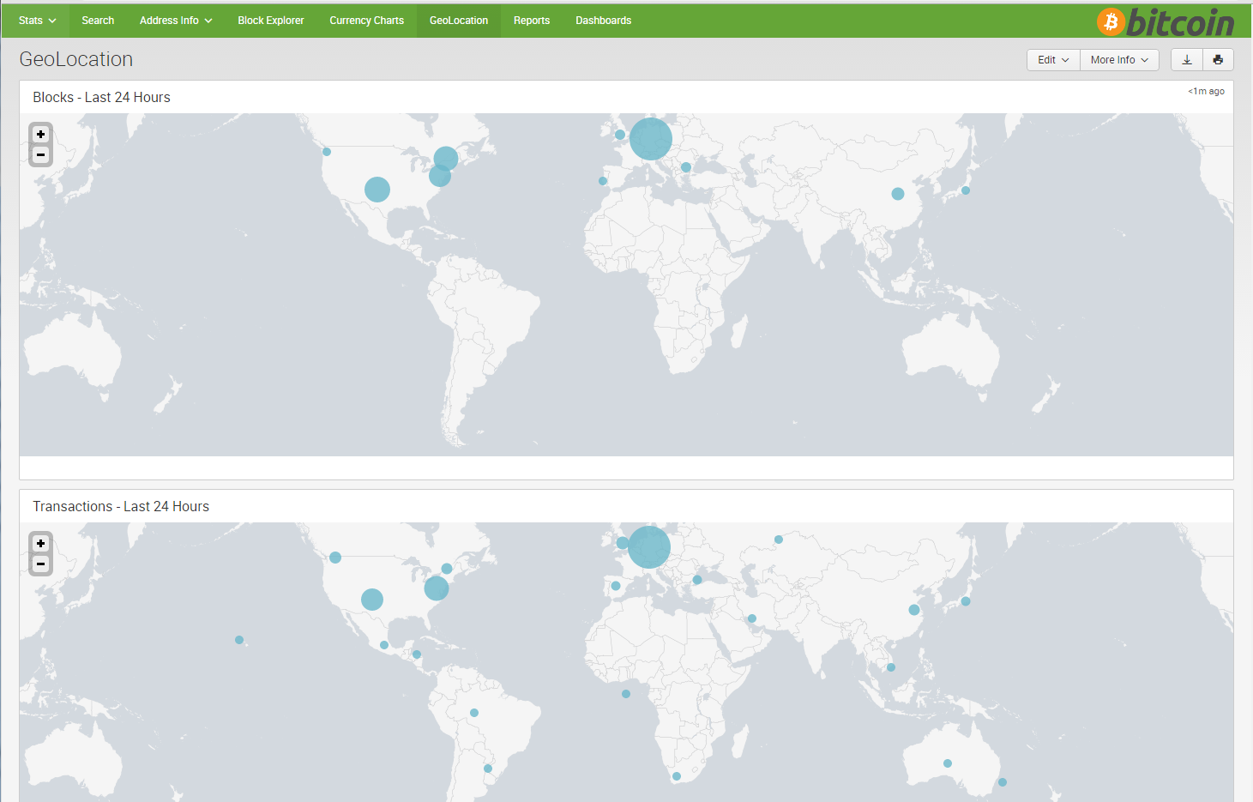
Task: Click the largest Europe bubble on Transactions map
Action: click(649, 547)
